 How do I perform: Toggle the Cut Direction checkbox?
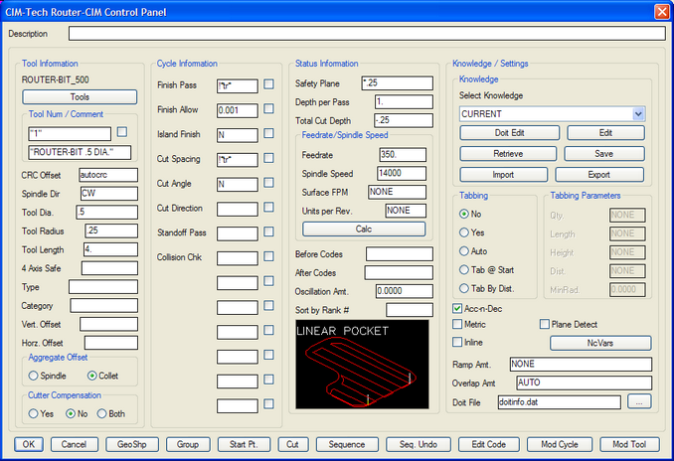coord(268,207)
